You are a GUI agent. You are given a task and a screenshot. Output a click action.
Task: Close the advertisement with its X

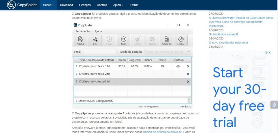[x=270, y=53]
